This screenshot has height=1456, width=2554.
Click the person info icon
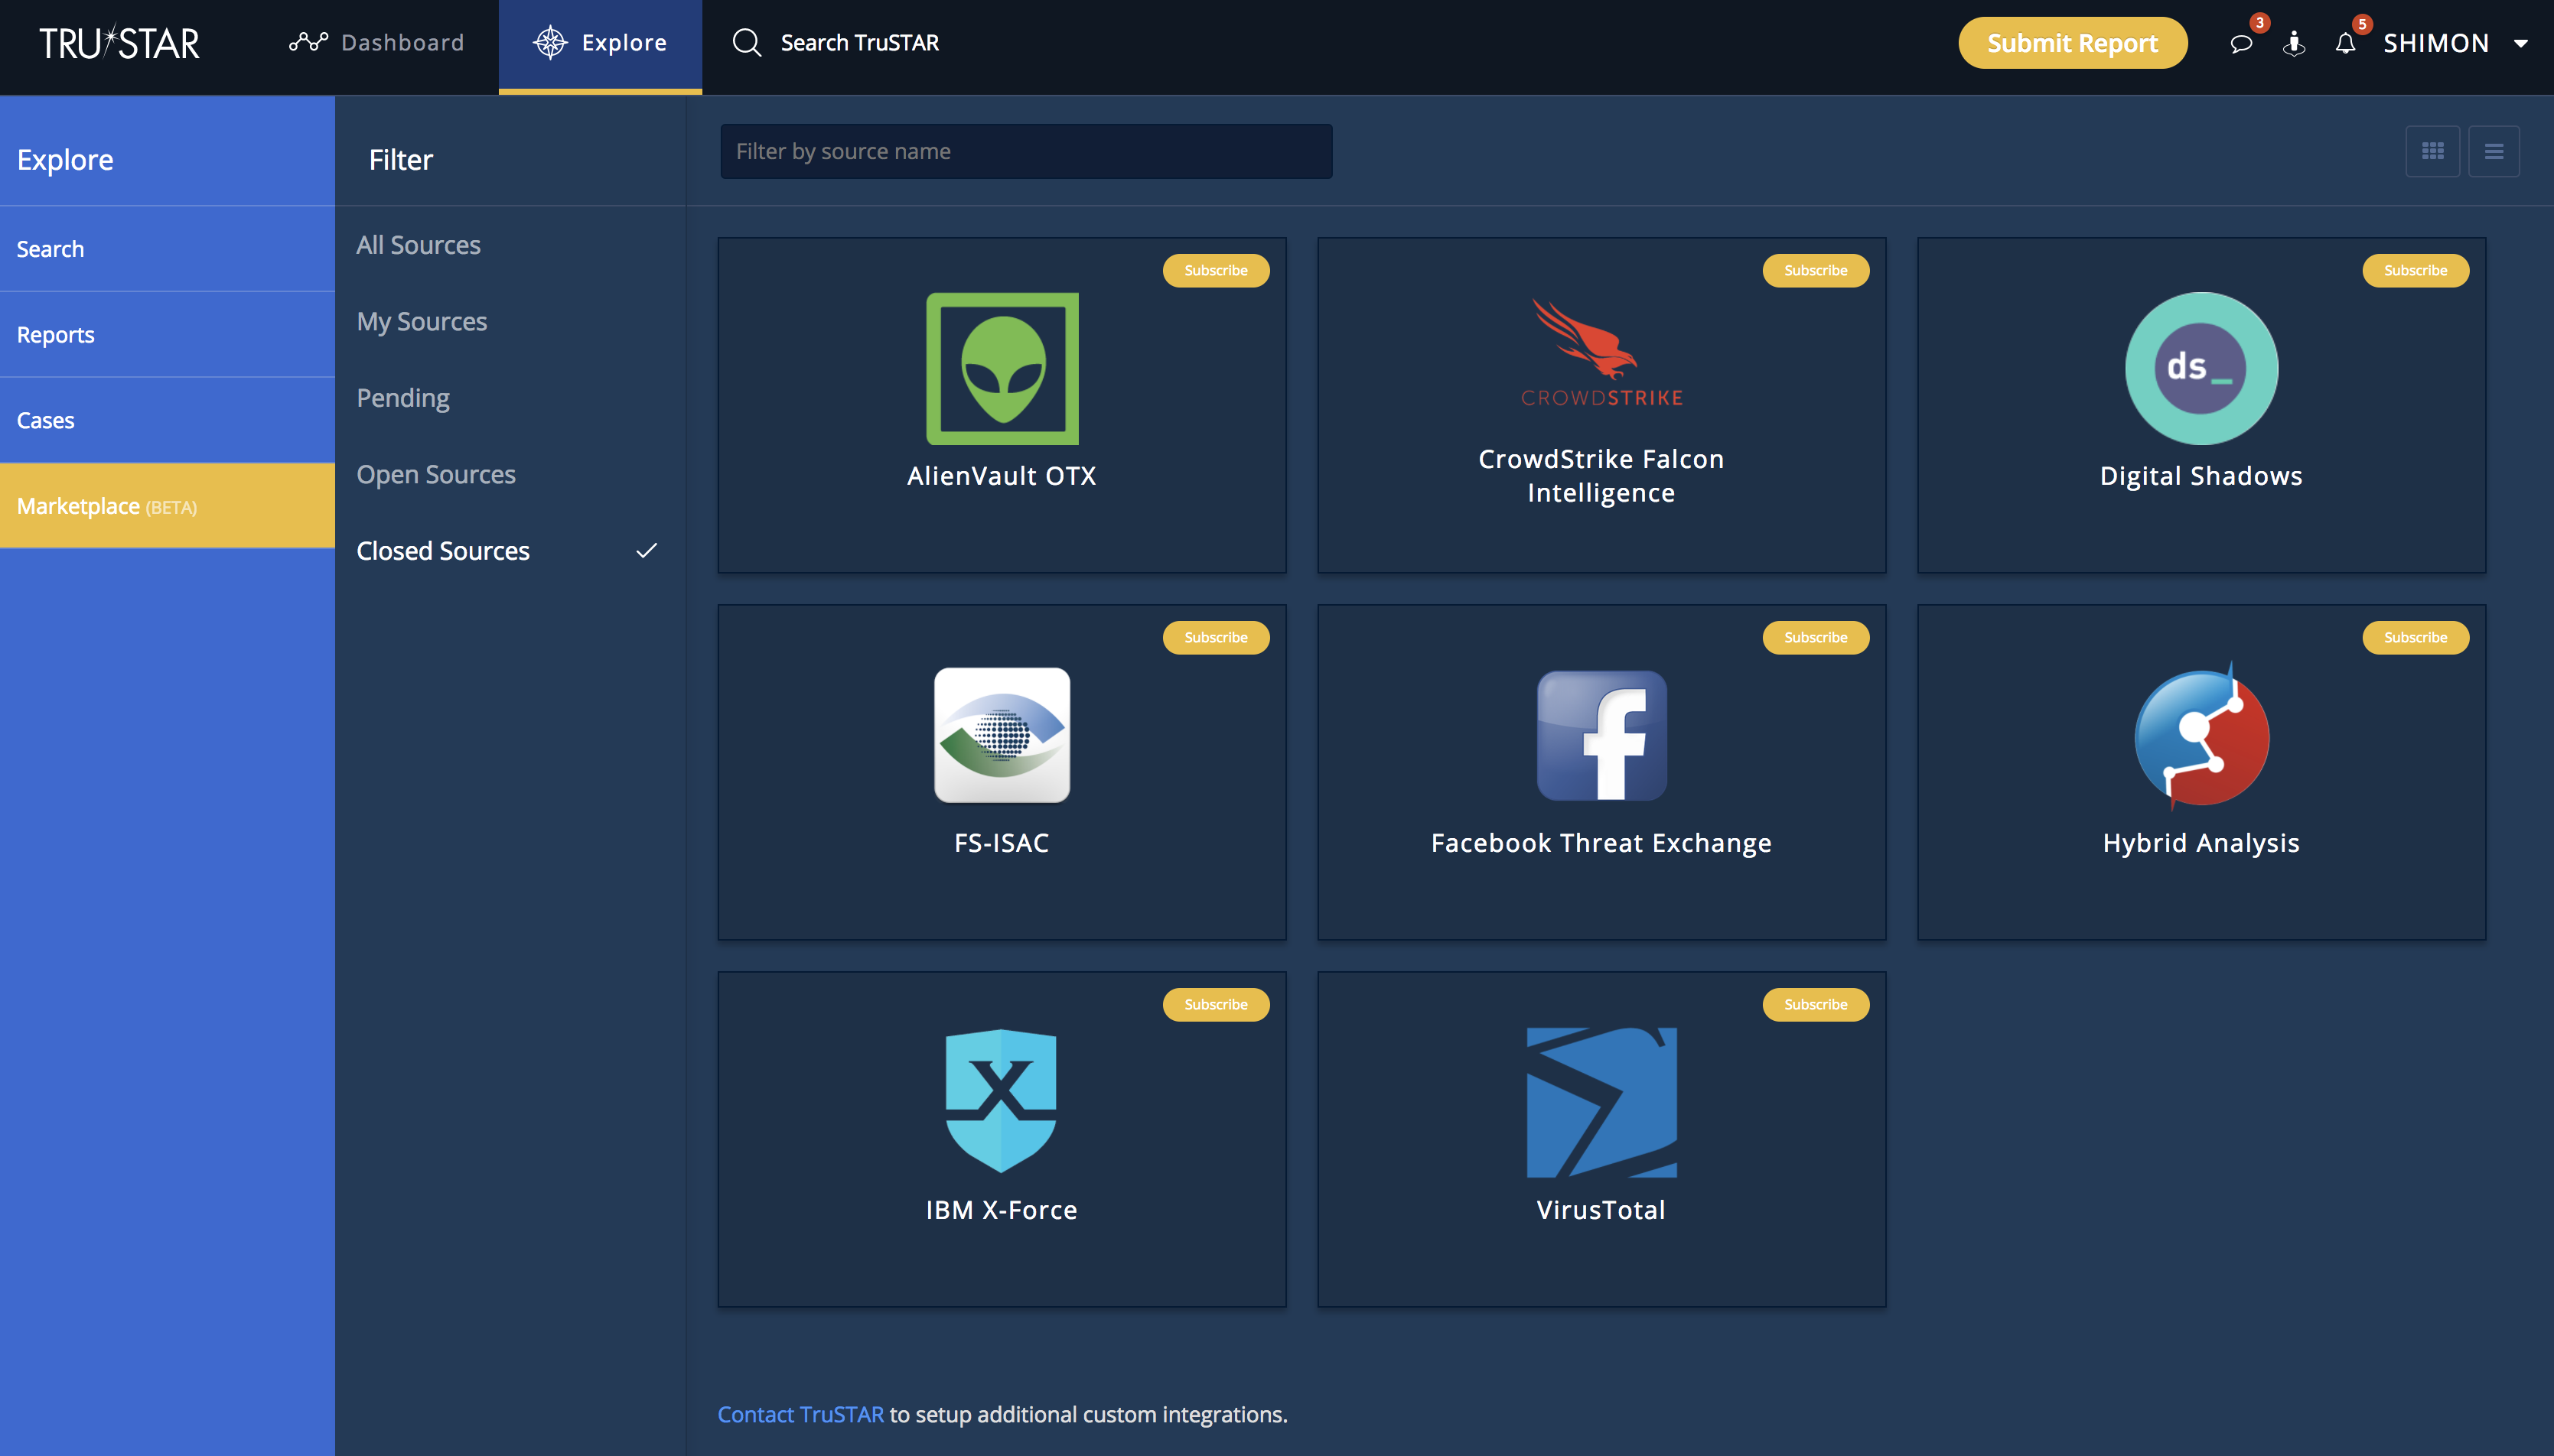tap(2294, 43)
